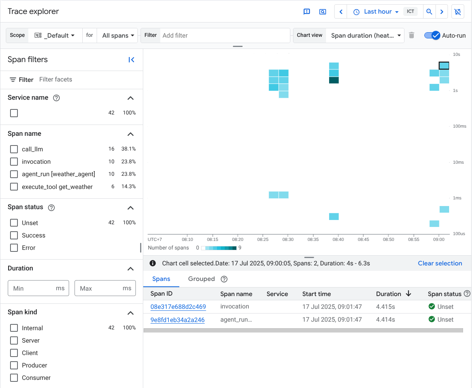472x388 pixels.
Task: Open the All spans dropdown
Action: tap(118, 35)
